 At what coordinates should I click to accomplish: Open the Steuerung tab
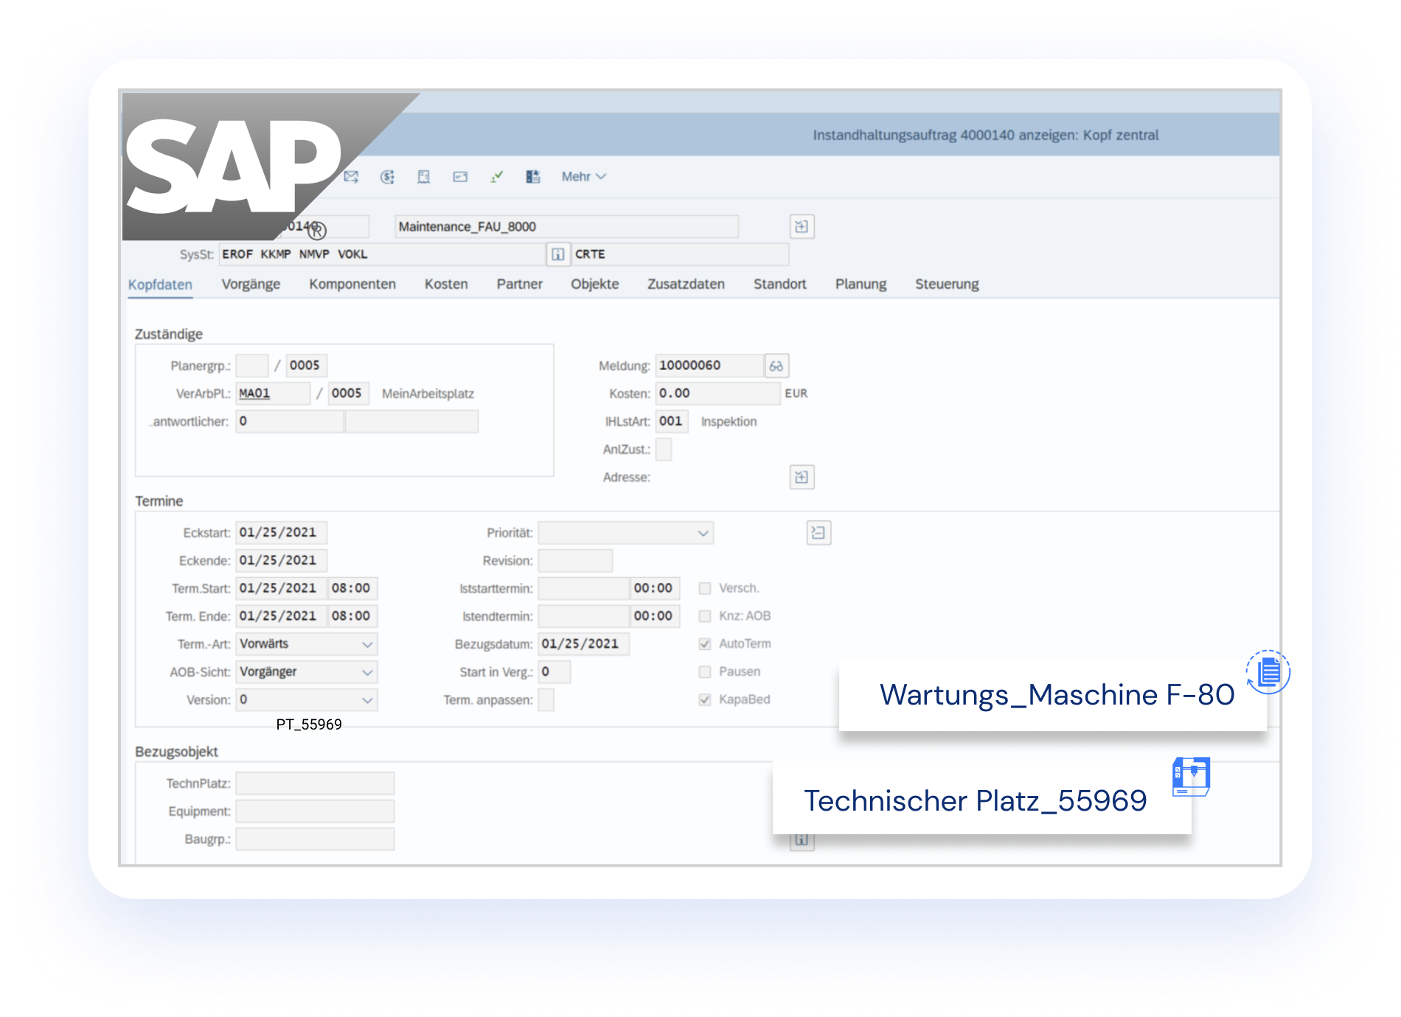tap(947, 284)
